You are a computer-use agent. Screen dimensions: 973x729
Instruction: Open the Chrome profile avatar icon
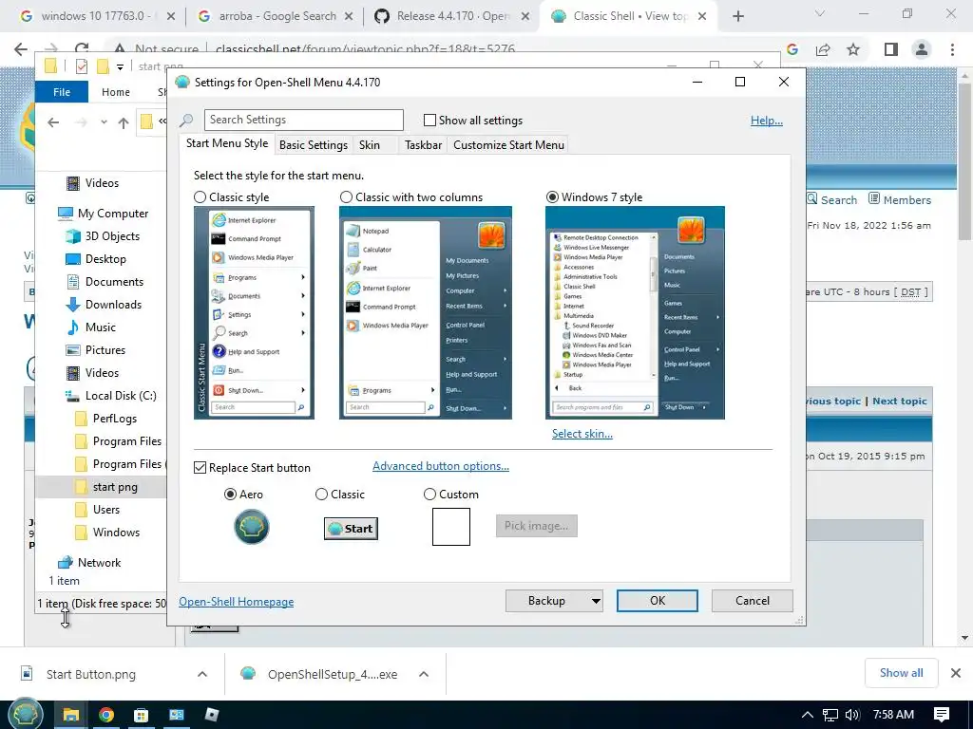(x=922, y=49)
